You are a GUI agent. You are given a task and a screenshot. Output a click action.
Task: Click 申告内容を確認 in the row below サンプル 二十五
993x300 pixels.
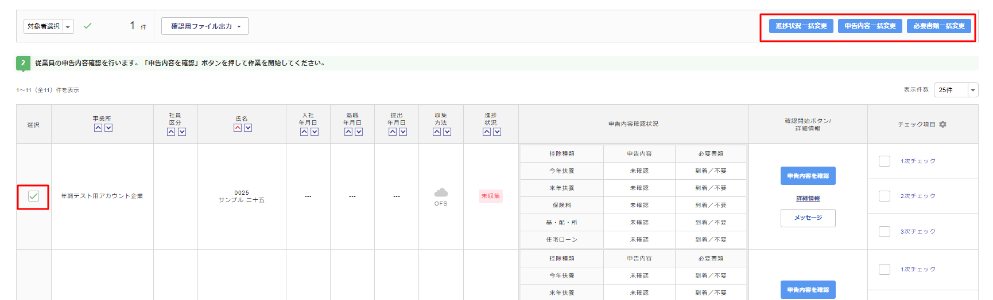pos(808,290)
